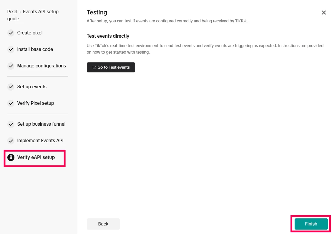The height and width of the screenshot is (234, 332).
Task: Switch to the Set up business funnel step
Action: coord(41,124)
